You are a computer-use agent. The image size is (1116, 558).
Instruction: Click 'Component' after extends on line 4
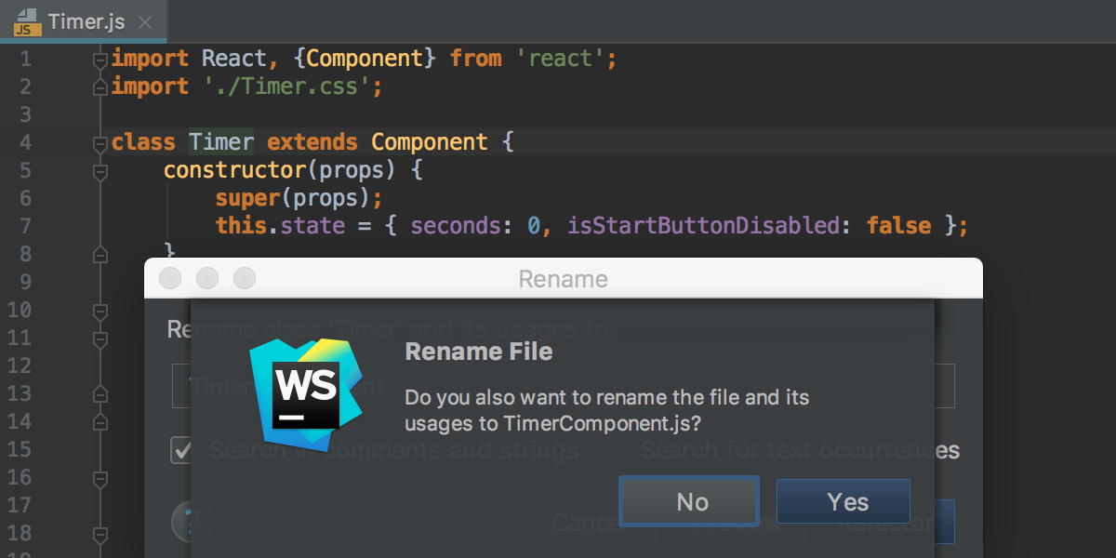[x=430, y=142]
